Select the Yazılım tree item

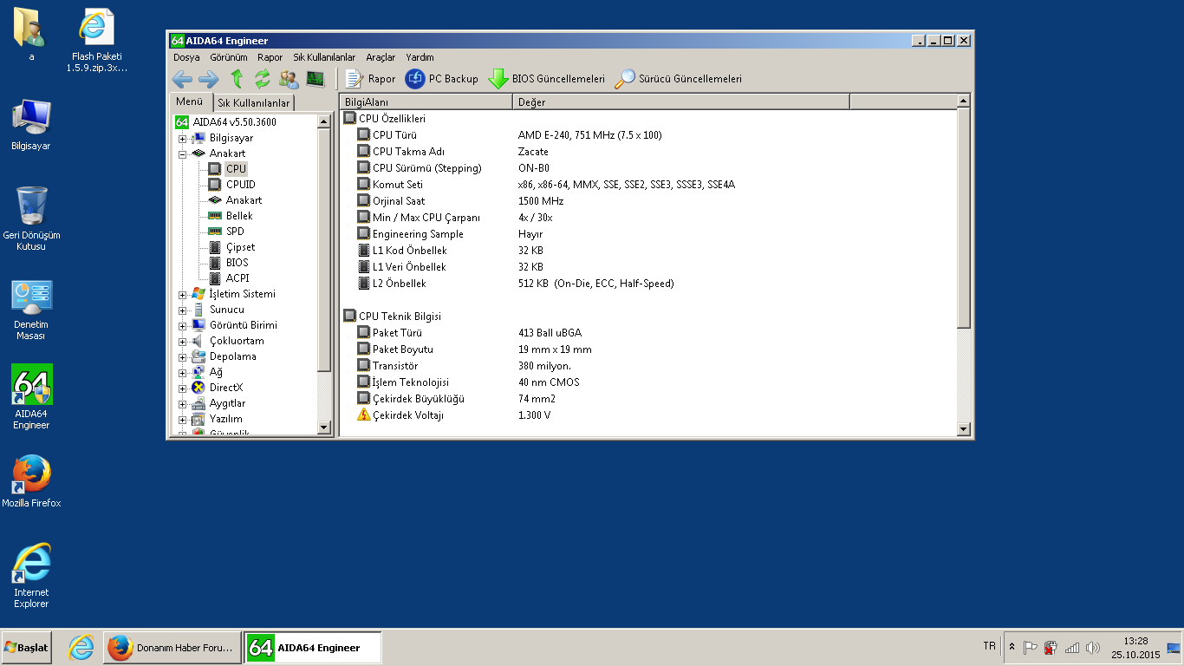pyautogui.click(x=225, y=419)
